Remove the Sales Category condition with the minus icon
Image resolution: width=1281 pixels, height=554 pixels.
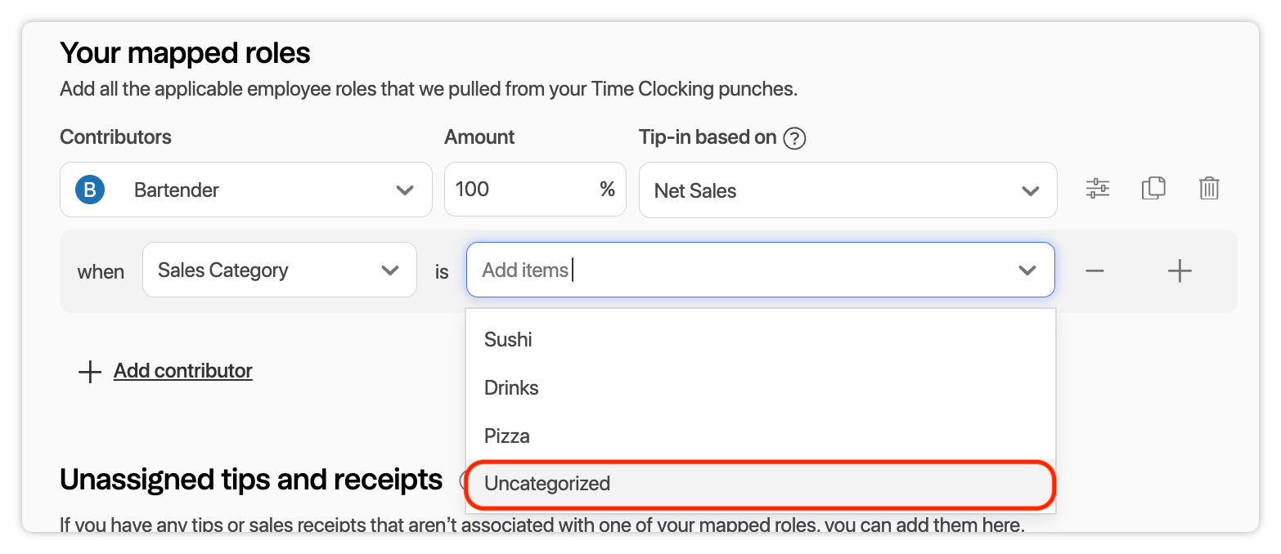point(1094,270)
